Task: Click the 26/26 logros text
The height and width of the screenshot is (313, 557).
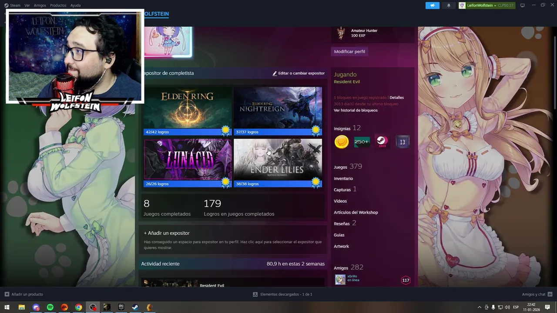Action: point(157,184)
